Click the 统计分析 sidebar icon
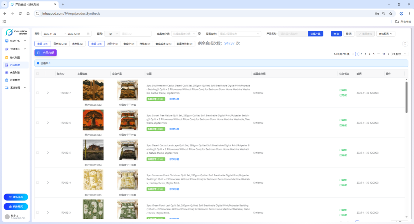The height and width of the screenshot is (224, 414). 7,41
